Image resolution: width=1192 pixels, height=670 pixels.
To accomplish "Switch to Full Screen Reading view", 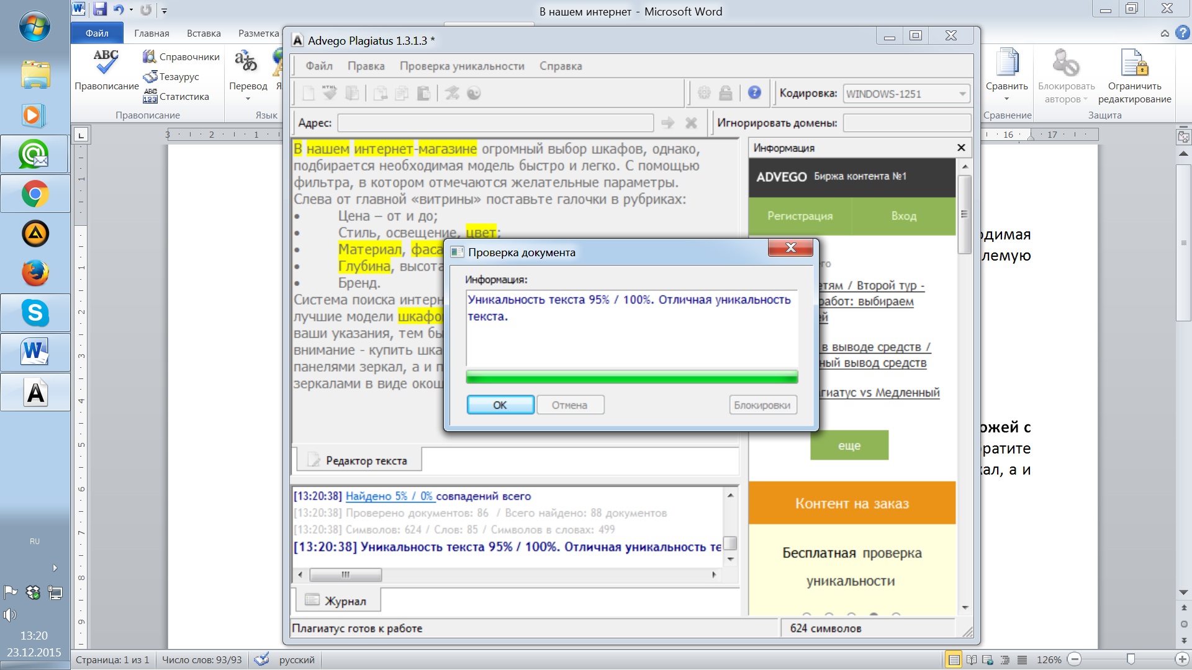I will pos(972,660).
